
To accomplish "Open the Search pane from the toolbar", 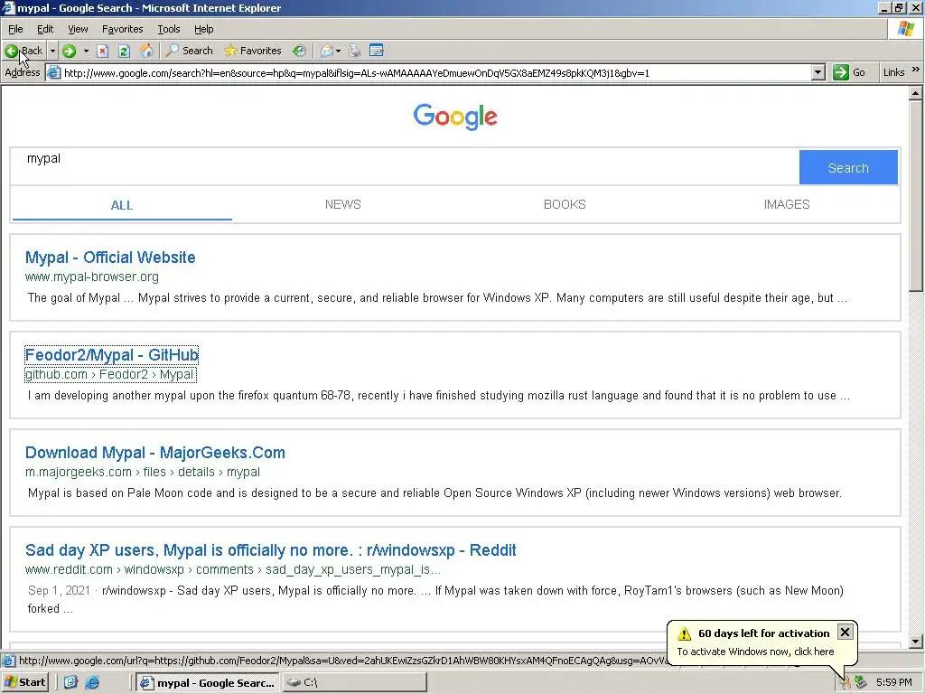I will point(189,51).
